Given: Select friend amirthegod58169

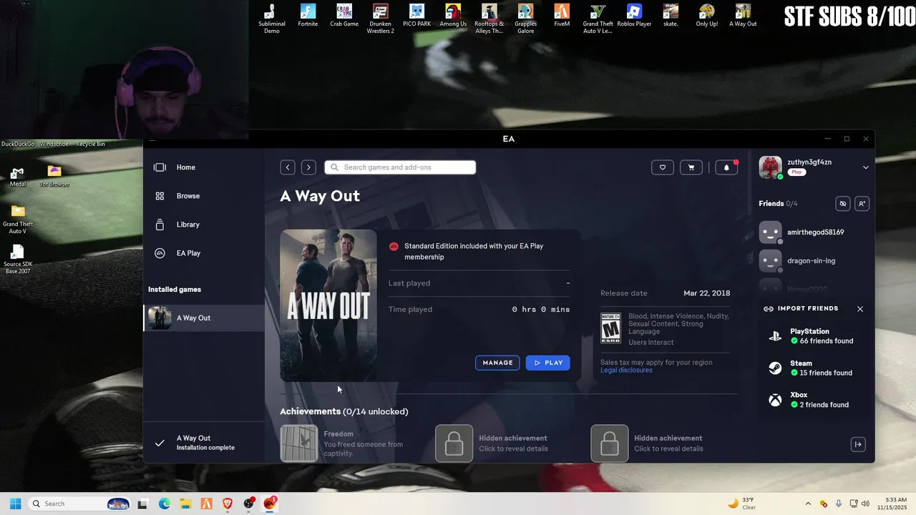Looking at the screenshot, I should 814,232.
